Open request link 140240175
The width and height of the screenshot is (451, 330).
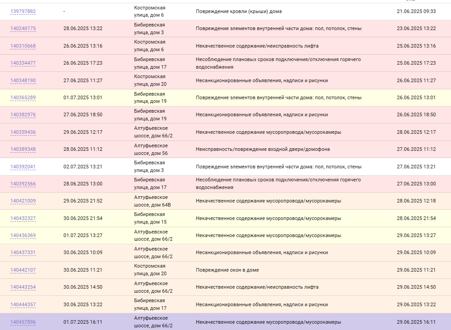pos(23,28)
